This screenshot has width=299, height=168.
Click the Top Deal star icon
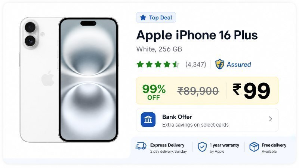point(143,18)
